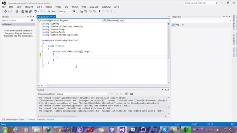This screenshot has width=237, height=133.
Task: Open the Solution Explorer side tab
Action: pyautogui.click(x=234, y=23)
